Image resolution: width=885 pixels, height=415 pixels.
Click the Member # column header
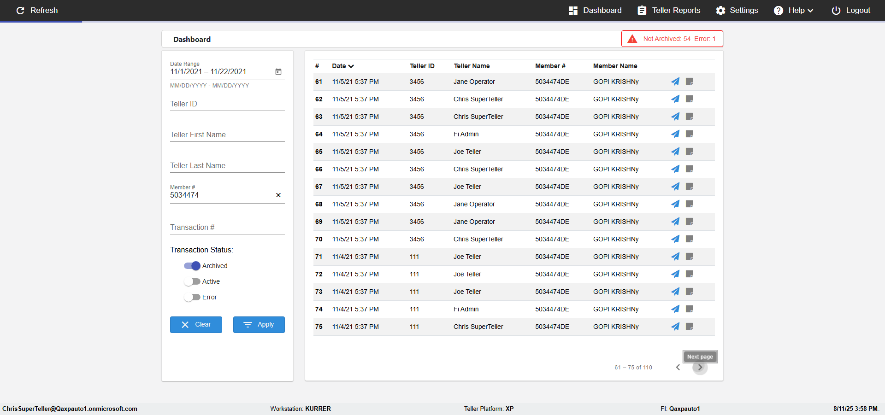[x=550, y=66]
